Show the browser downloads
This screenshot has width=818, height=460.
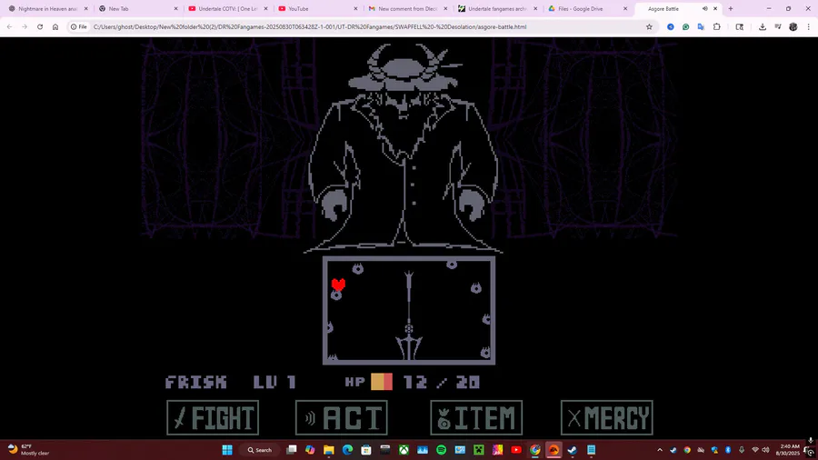[x=763, y=26]
